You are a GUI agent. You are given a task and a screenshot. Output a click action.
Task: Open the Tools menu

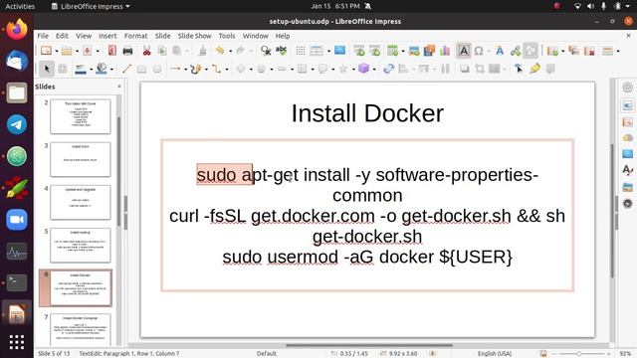tap(227, 36)
